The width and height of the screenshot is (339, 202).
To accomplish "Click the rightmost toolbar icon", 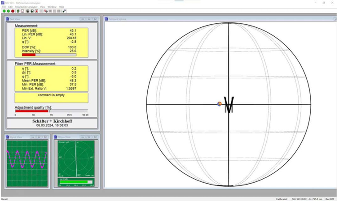I will pos(64,11).
